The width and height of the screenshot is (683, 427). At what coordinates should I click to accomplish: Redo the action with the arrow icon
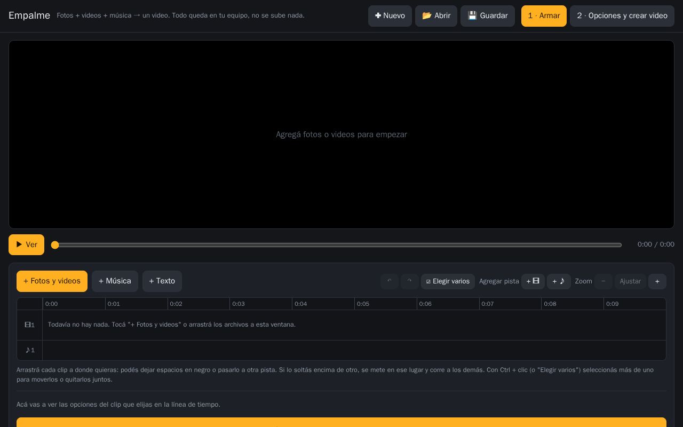coord(410,281)
